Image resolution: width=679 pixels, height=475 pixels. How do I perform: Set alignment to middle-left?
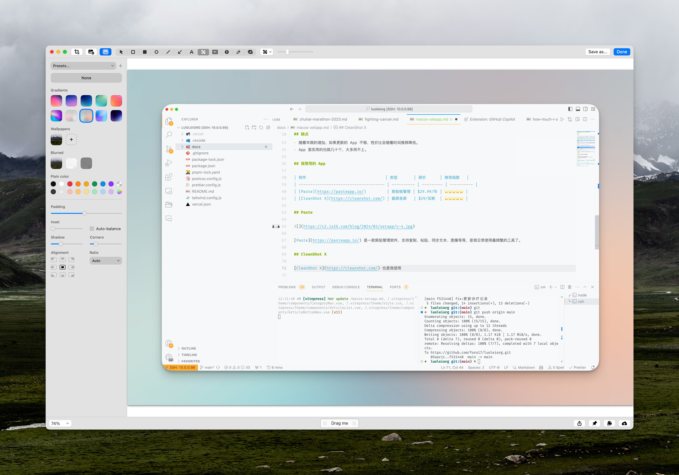coord(54,267)
